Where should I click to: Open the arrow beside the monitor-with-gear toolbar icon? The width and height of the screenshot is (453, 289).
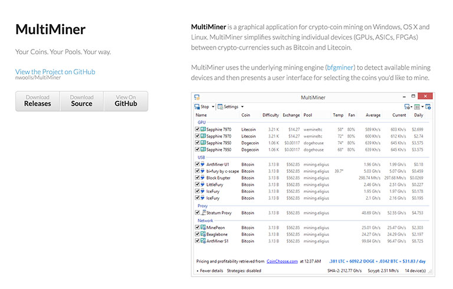(x=411, y=107)
